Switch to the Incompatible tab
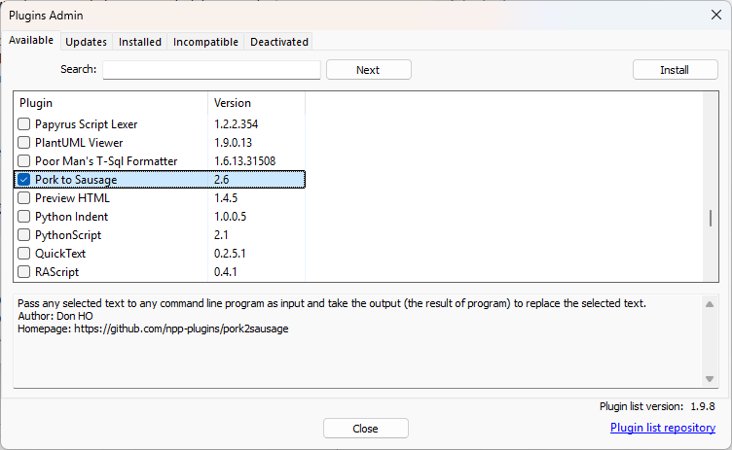This screenshot has width=732, height=450. click(205, 42)
